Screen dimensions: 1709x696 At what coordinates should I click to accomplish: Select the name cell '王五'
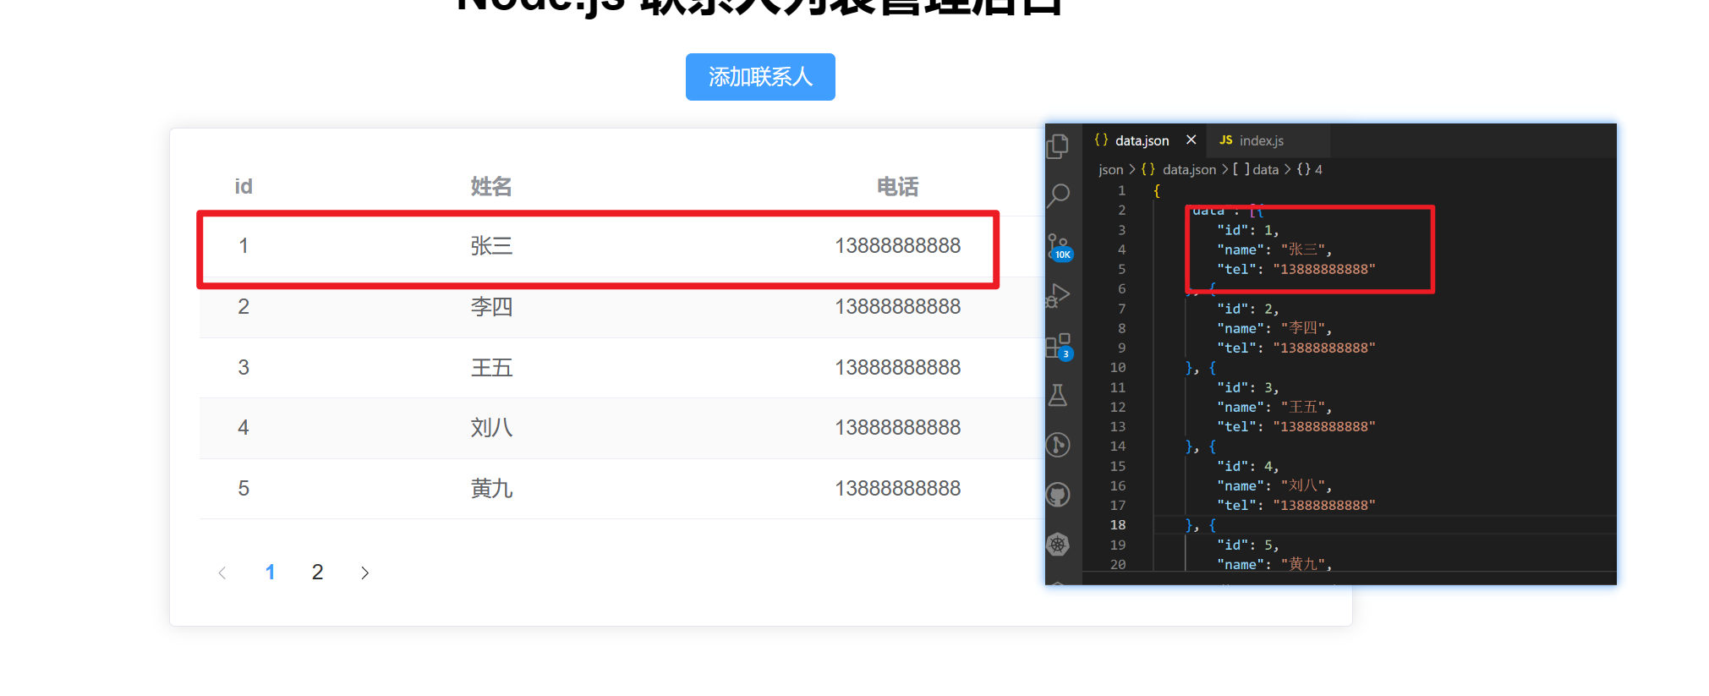[491, 367]
